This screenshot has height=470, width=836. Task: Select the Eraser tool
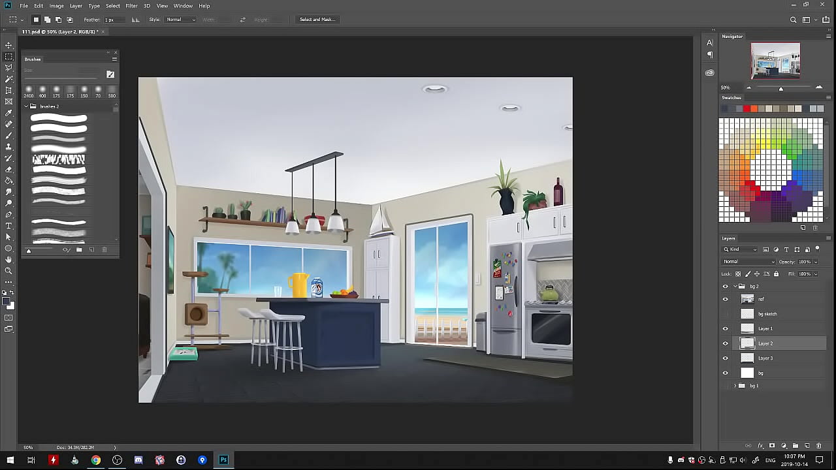[8, 170]
